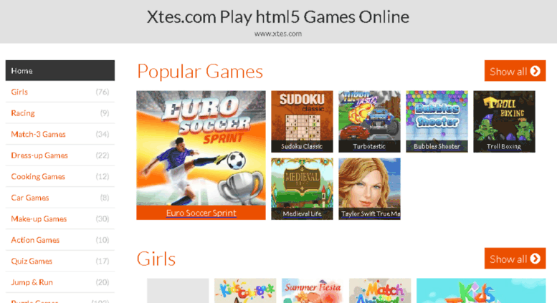Launch the Turbotastic game tile
Viewport: 557px width, 303px height.
point(369,121)
